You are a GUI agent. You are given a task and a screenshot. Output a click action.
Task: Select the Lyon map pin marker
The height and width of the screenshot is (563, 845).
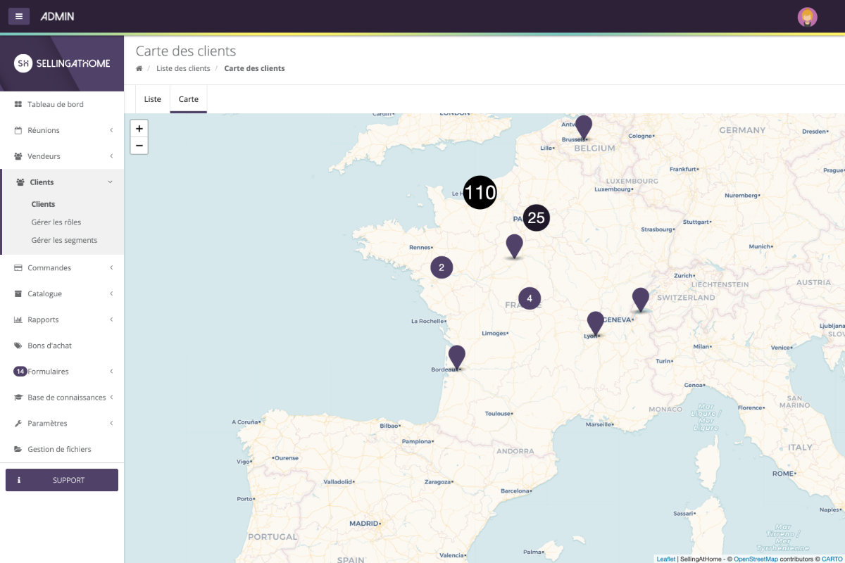click(x=596, y=324)
